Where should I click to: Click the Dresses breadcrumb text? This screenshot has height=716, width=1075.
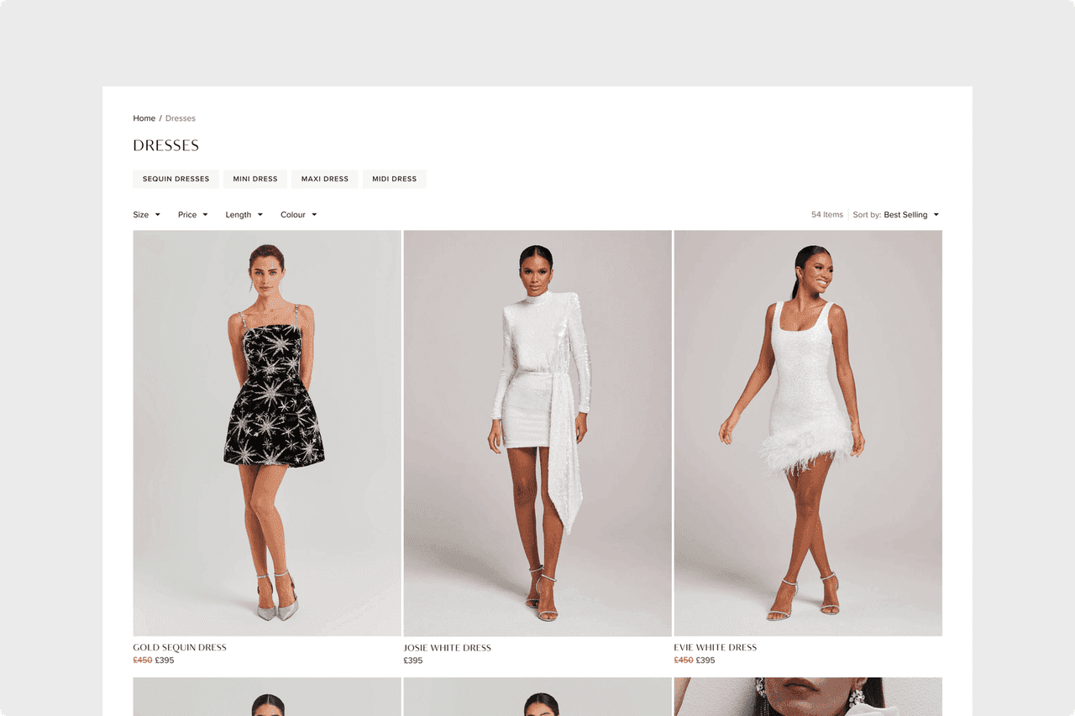pos(181,118)
